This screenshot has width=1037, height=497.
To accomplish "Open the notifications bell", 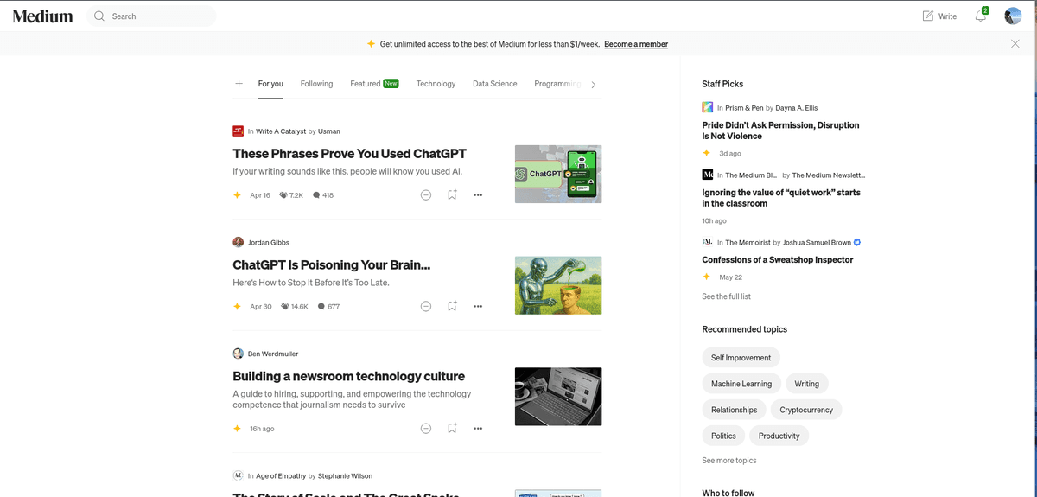I will (x=980, y=16).
